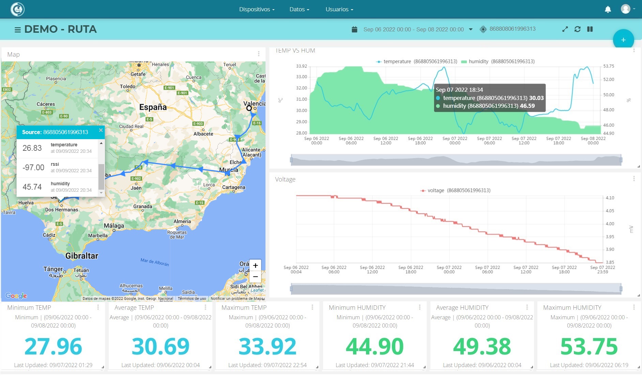Click the rssi -97.00 row

tap(57, 168)
